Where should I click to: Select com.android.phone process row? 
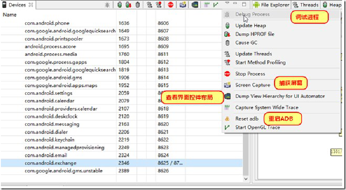[x=122, y=23]
